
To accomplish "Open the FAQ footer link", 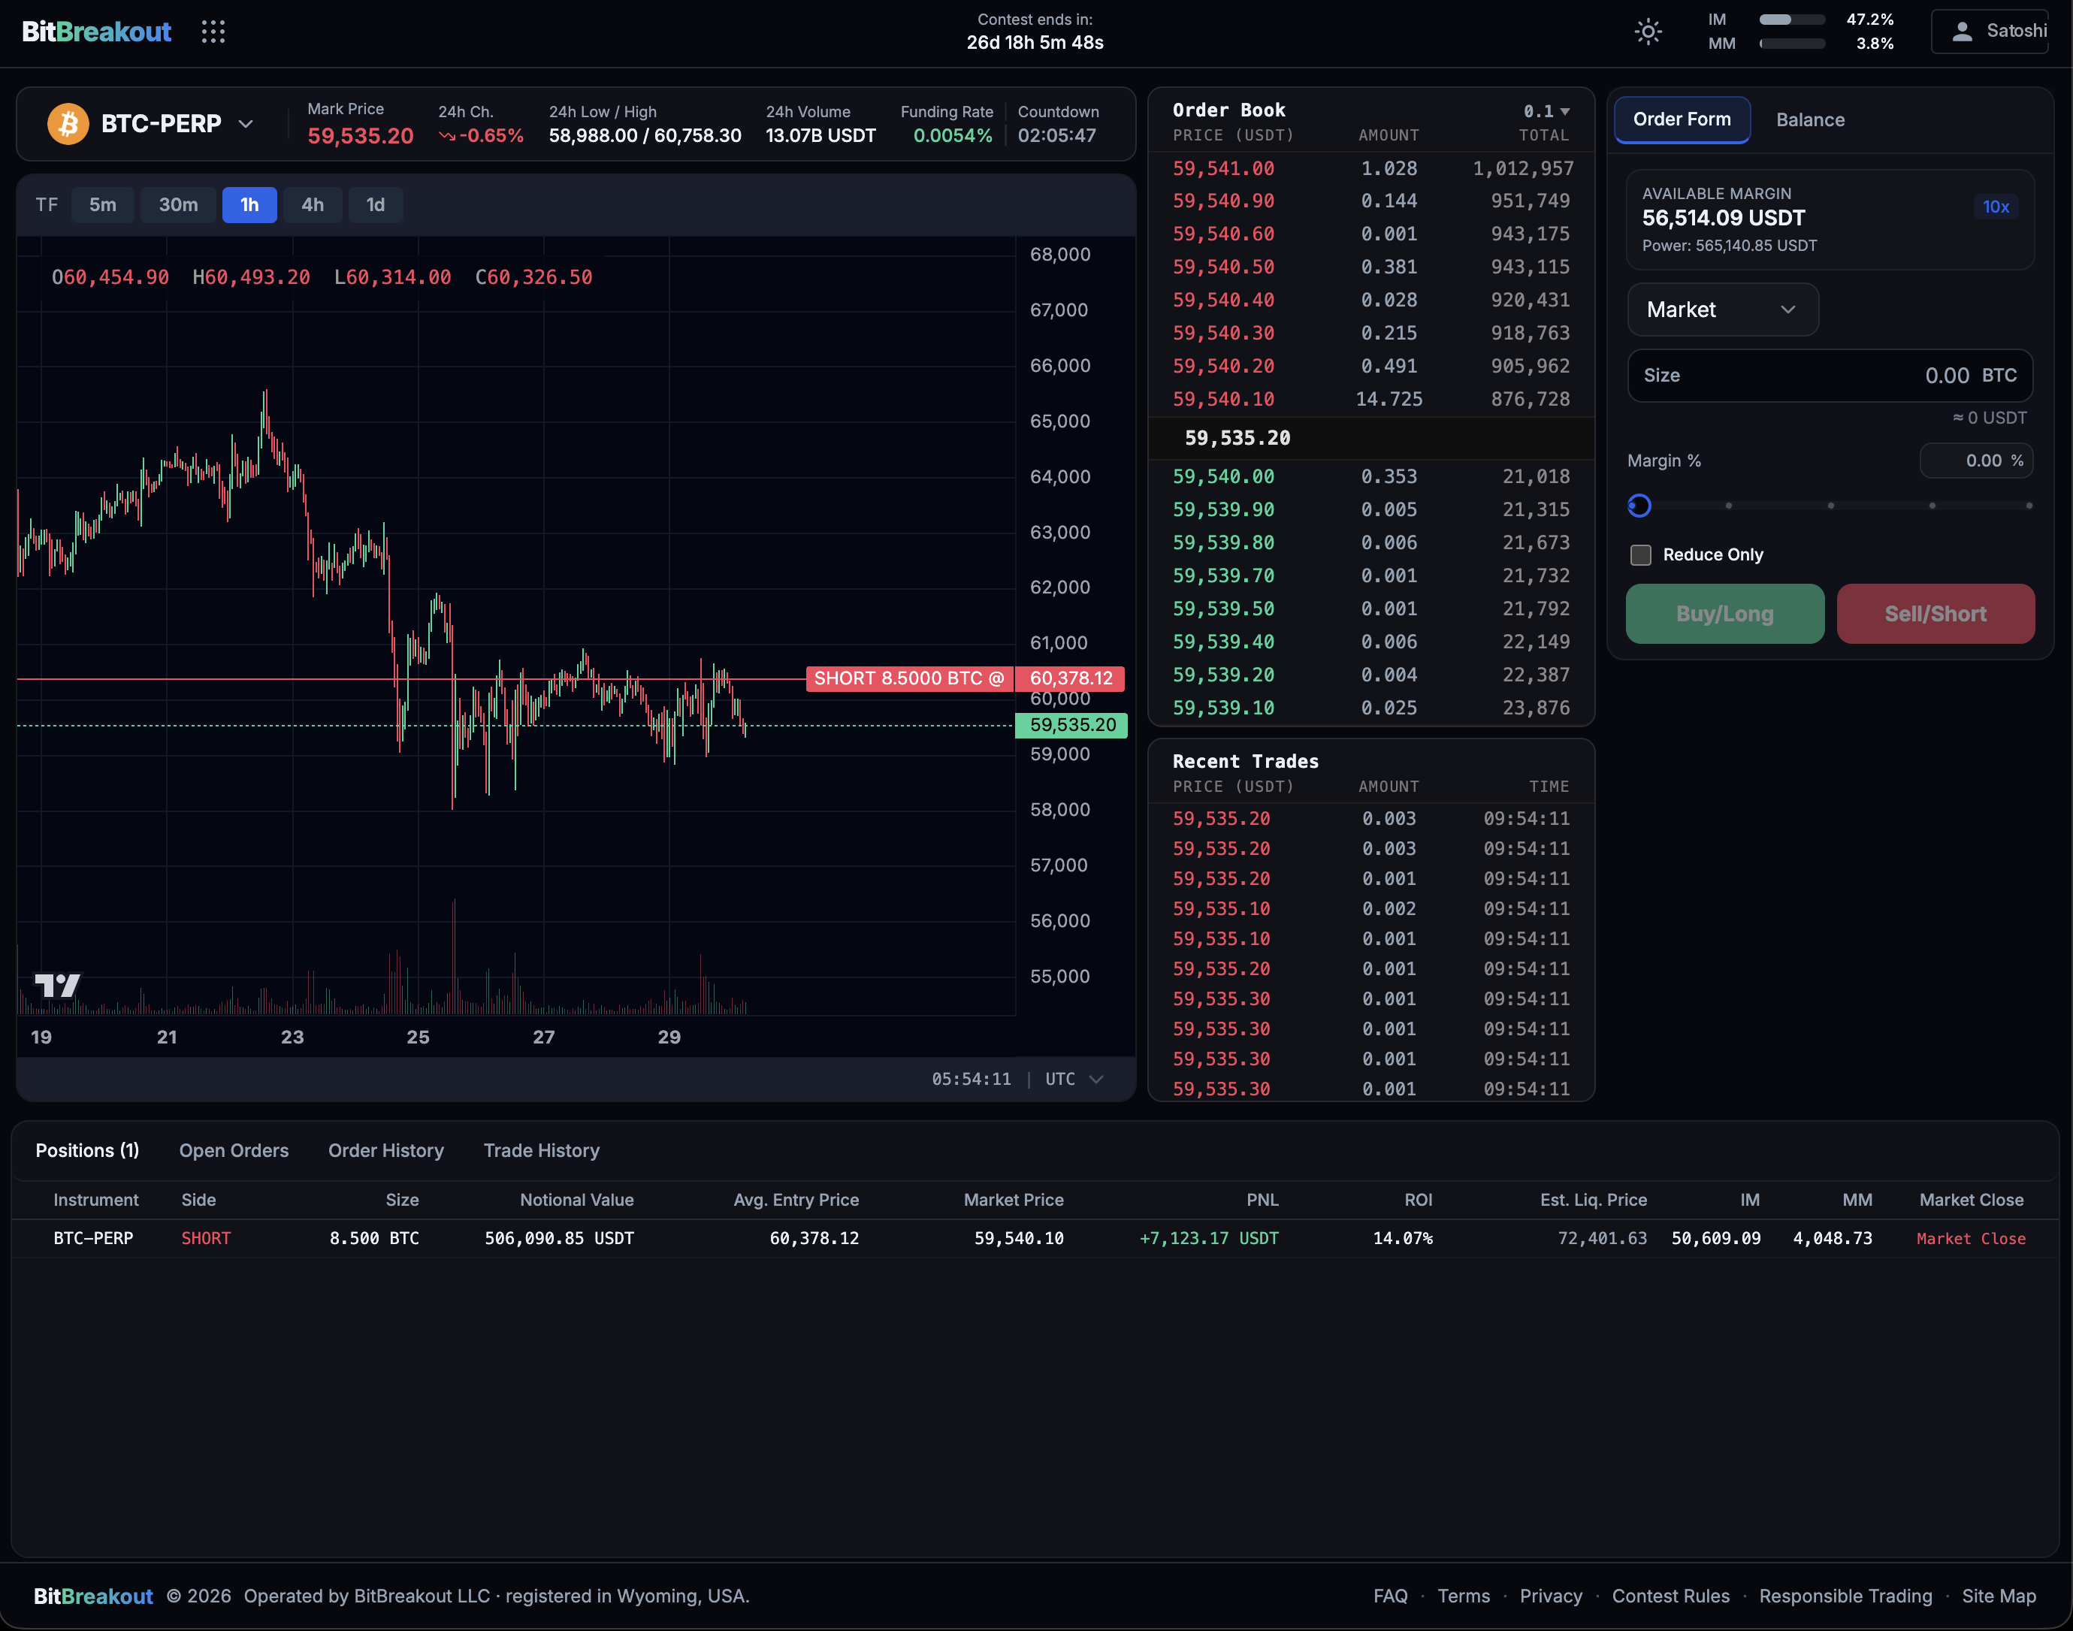I will (1390, 1596).
